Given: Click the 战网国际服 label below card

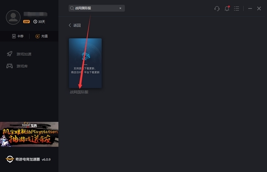Looking at the screenshot, I should tap(79, 92).
